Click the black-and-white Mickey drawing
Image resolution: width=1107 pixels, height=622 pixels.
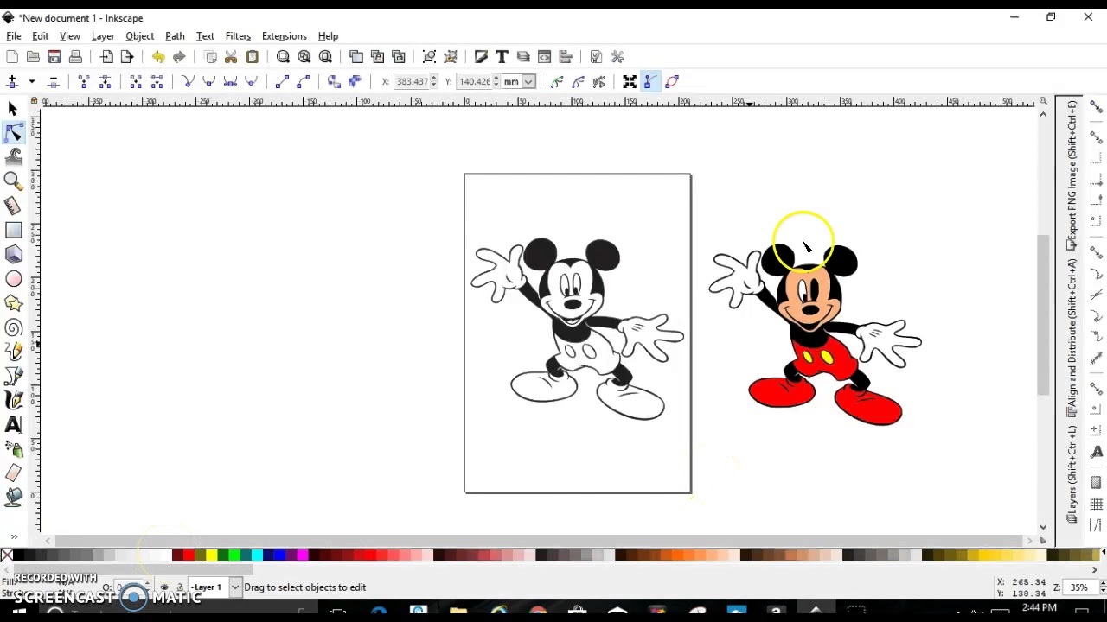coord(577,329)
